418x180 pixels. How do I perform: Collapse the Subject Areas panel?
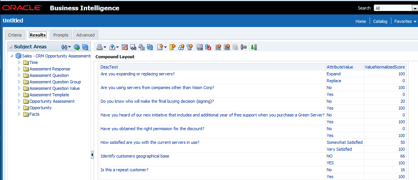[x=11, y=47]
